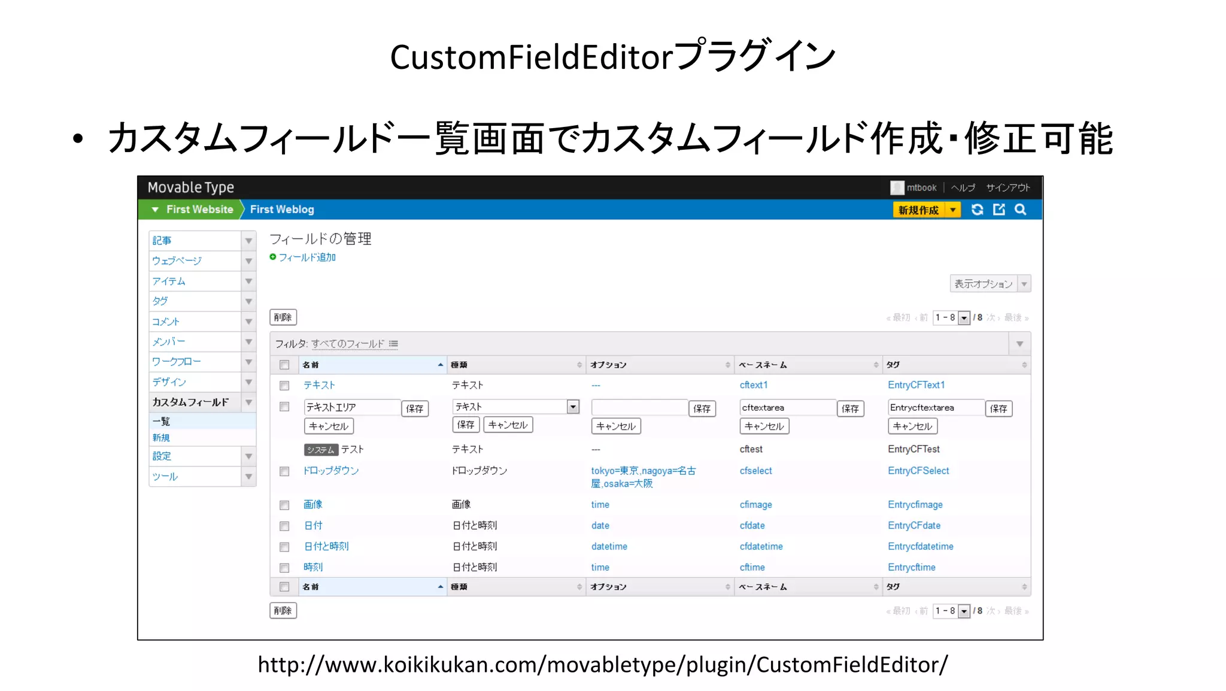Viewport: 1226px width, 691px height.
Task: Check the テキストエリア row checkbox
Action: 284,407
